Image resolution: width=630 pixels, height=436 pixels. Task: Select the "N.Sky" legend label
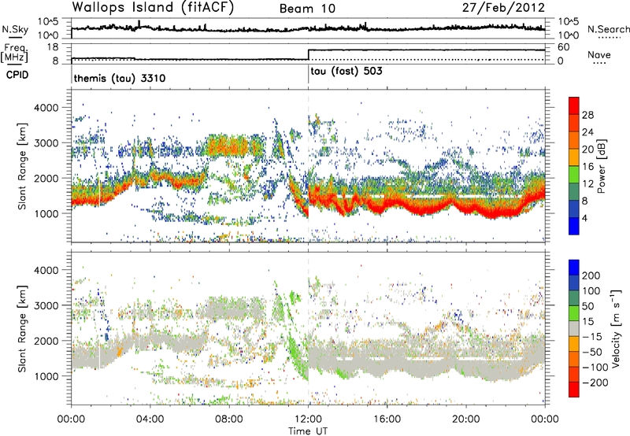[x=15, y=29]
